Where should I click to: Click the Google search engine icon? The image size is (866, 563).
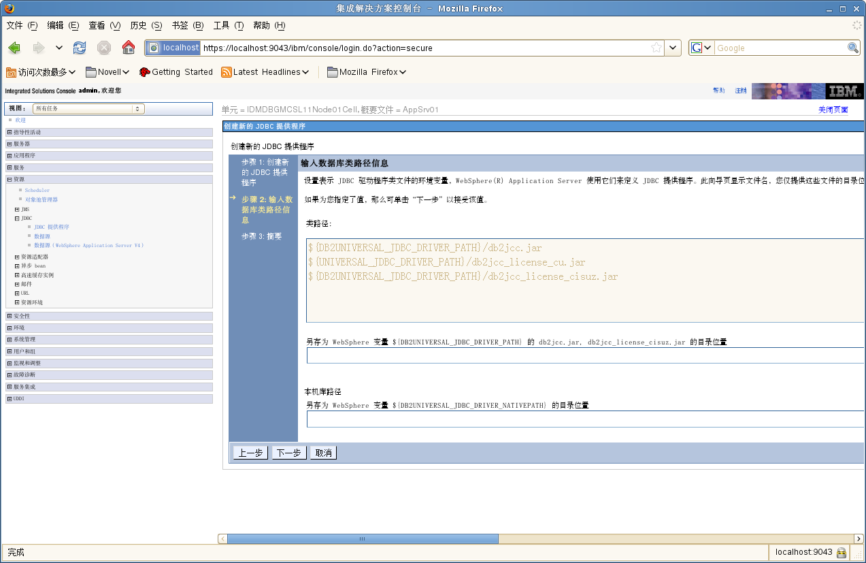pos(697,48)
